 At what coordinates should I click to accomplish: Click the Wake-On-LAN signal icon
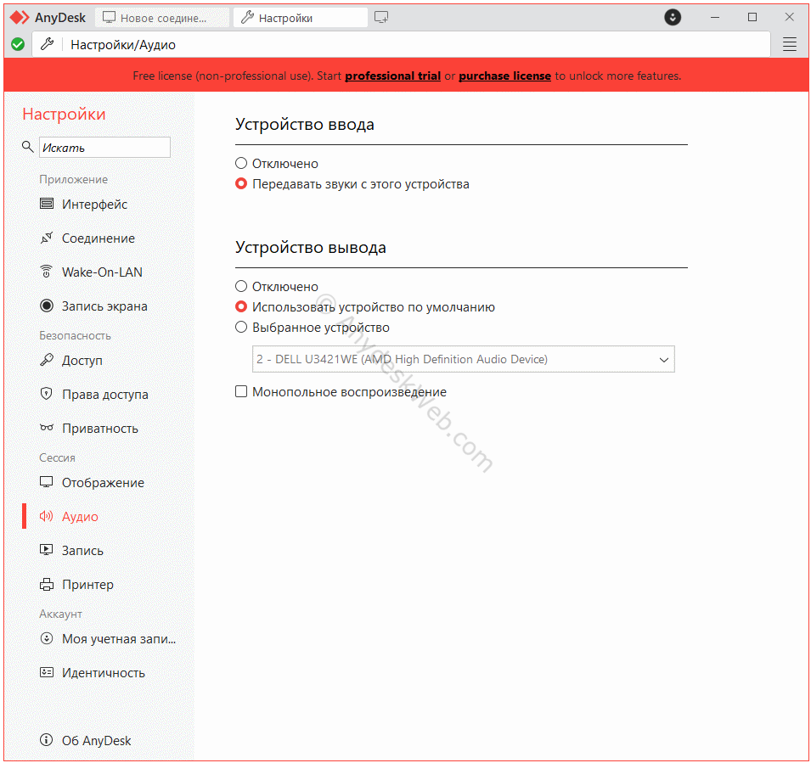point(47,272)
